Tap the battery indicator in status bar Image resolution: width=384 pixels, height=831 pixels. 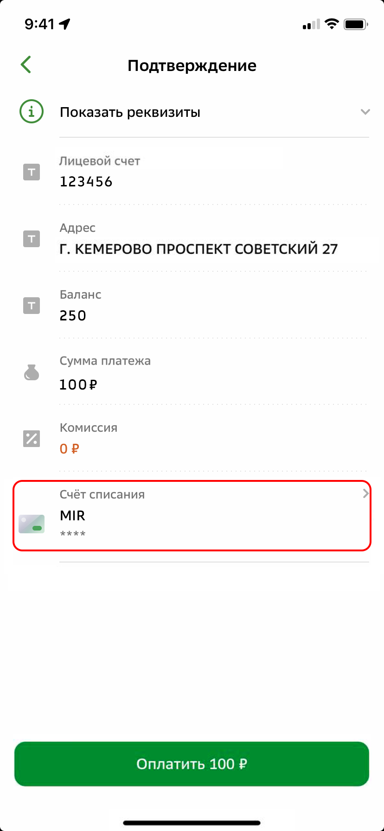[356, 25]
